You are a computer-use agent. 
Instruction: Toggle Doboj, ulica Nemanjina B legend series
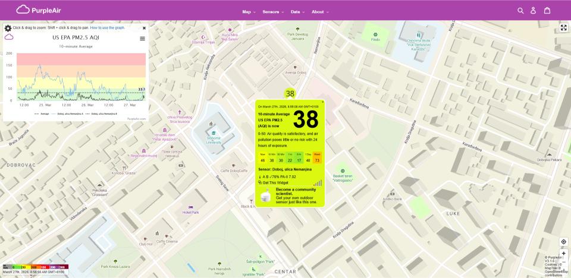coord(101,114)
